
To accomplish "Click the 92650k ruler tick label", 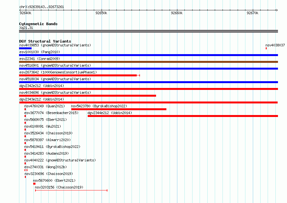I will coord(101,13).
